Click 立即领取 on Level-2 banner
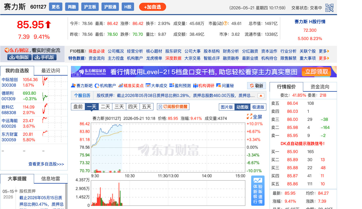Image resolution: width=362 pixels, height=209 pixels. 316,72
